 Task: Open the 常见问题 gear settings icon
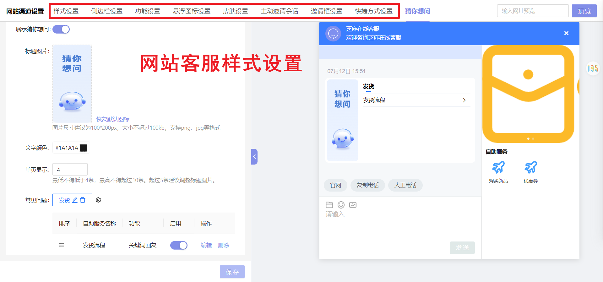(x=98, y=200)
